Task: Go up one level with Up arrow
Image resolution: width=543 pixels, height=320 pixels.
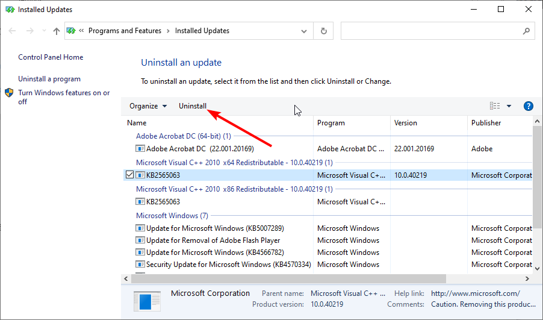Action: pos(57,31)
